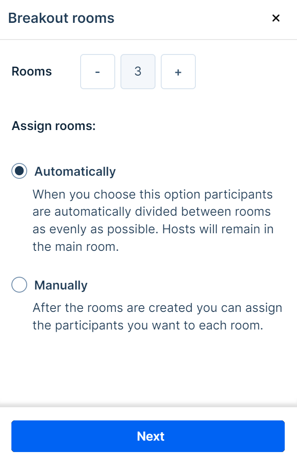This screenshot has width=297, height=456.
Task: Click the 'After the rooms are created' line
Action: click(157, 308)
